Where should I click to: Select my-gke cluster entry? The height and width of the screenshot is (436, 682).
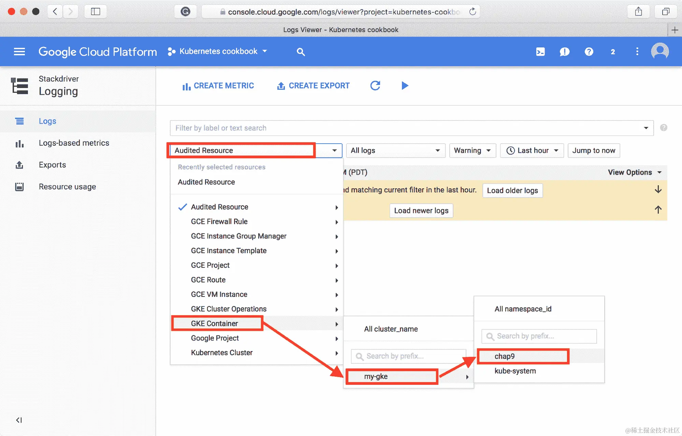point(376,376)
